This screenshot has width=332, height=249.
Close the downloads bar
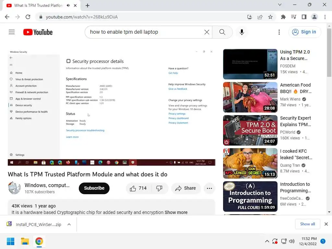pos(326,224)
